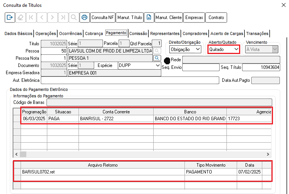Click the Conta Corrente column header
This screenshot has height=194, width=289.
pyautogui.click(x=116, y=112)
